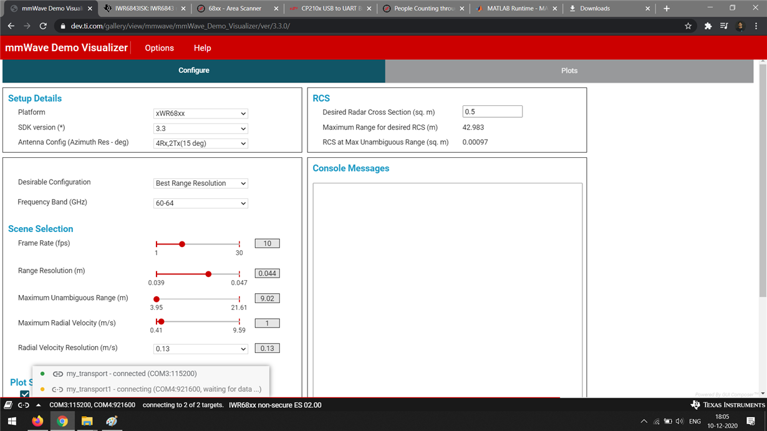Click the Frame Rate slider handle
The image size is (767, 431).
click(182, 244)
